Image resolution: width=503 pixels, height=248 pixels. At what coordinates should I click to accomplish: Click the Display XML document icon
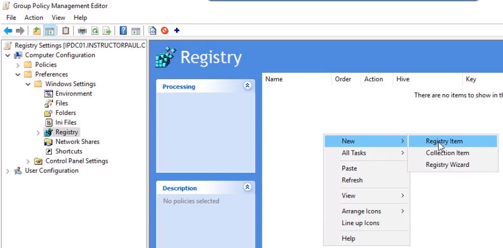(153, 31)
